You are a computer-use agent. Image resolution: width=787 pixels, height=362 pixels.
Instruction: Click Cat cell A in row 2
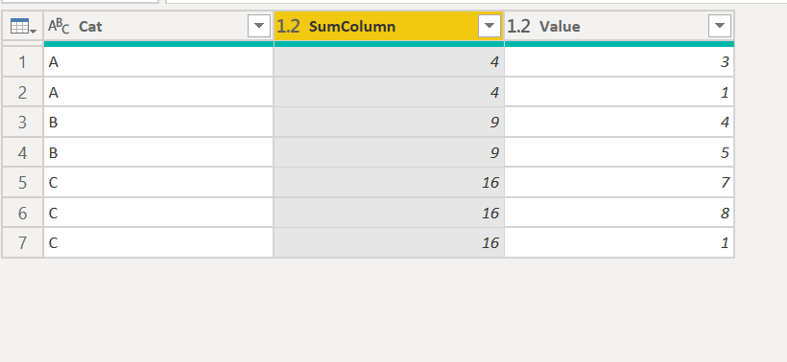click(x=158, y=92)
